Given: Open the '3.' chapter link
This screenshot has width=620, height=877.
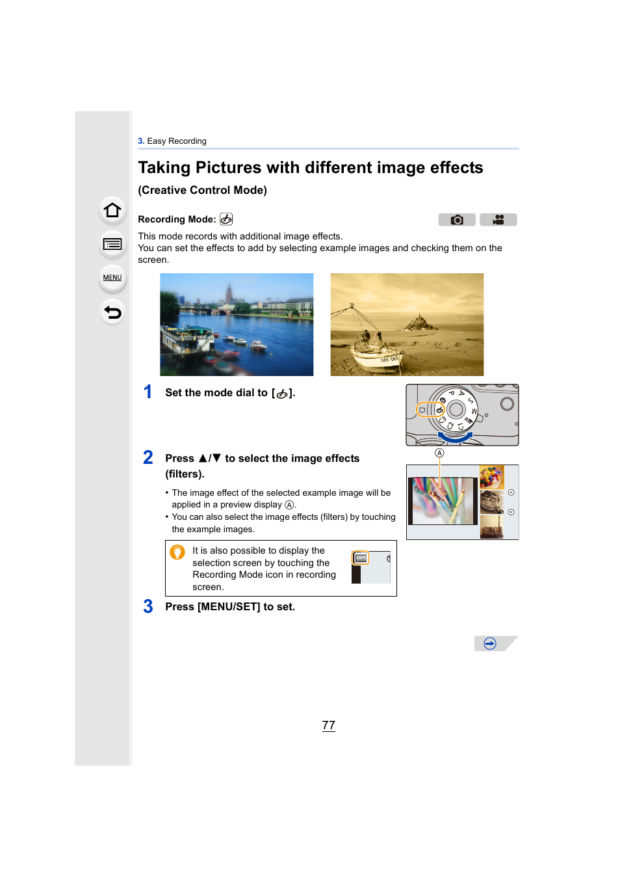Looking at the screenshot, I should [141, 141].
